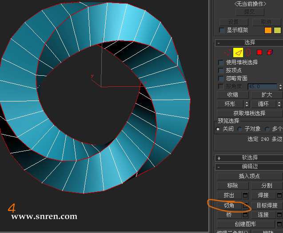This screenshot has width=283, height=233.
Task: Select the Border sub-object level icon
Action: [x=248, y=52]
